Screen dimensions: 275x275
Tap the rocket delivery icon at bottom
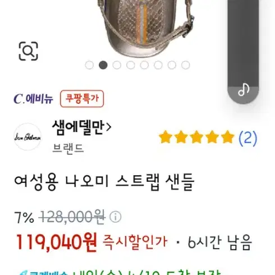coord(22,273)
